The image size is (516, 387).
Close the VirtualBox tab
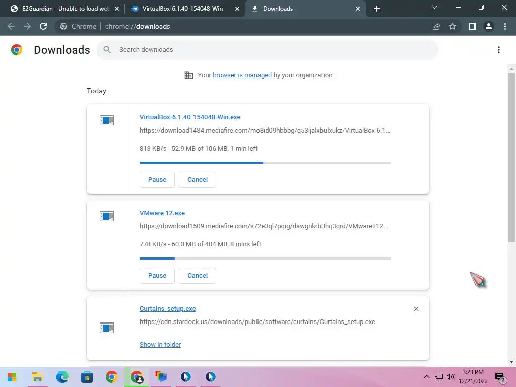tap(237, 9)
